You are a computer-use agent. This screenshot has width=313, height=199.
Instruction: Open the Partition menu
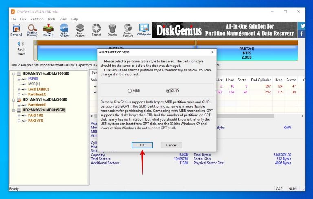click(37, 19)
